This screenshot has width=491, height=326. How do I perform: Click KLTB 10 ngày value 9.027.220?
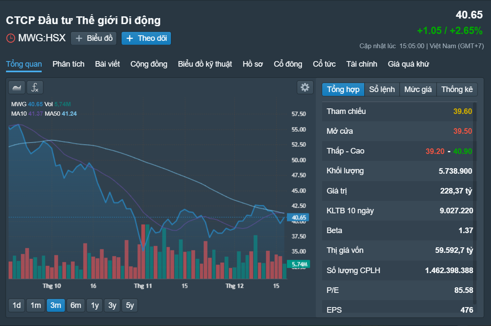[x=456, y=211]
